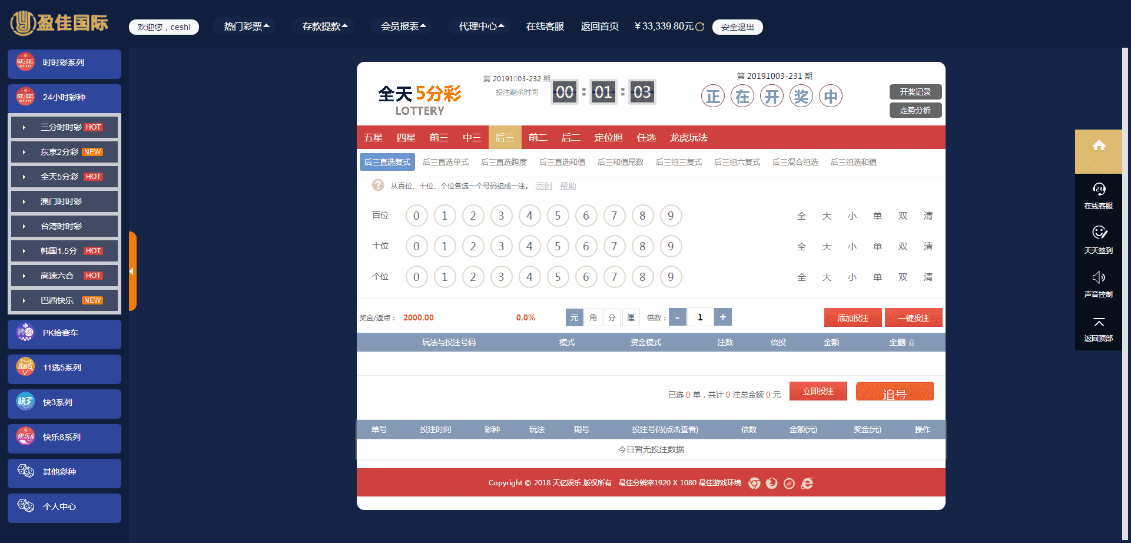This screenshot has width=1131, height=543.
Task: Expand the 代理中心 dropdown menu
Action: (x=481, y=27)
